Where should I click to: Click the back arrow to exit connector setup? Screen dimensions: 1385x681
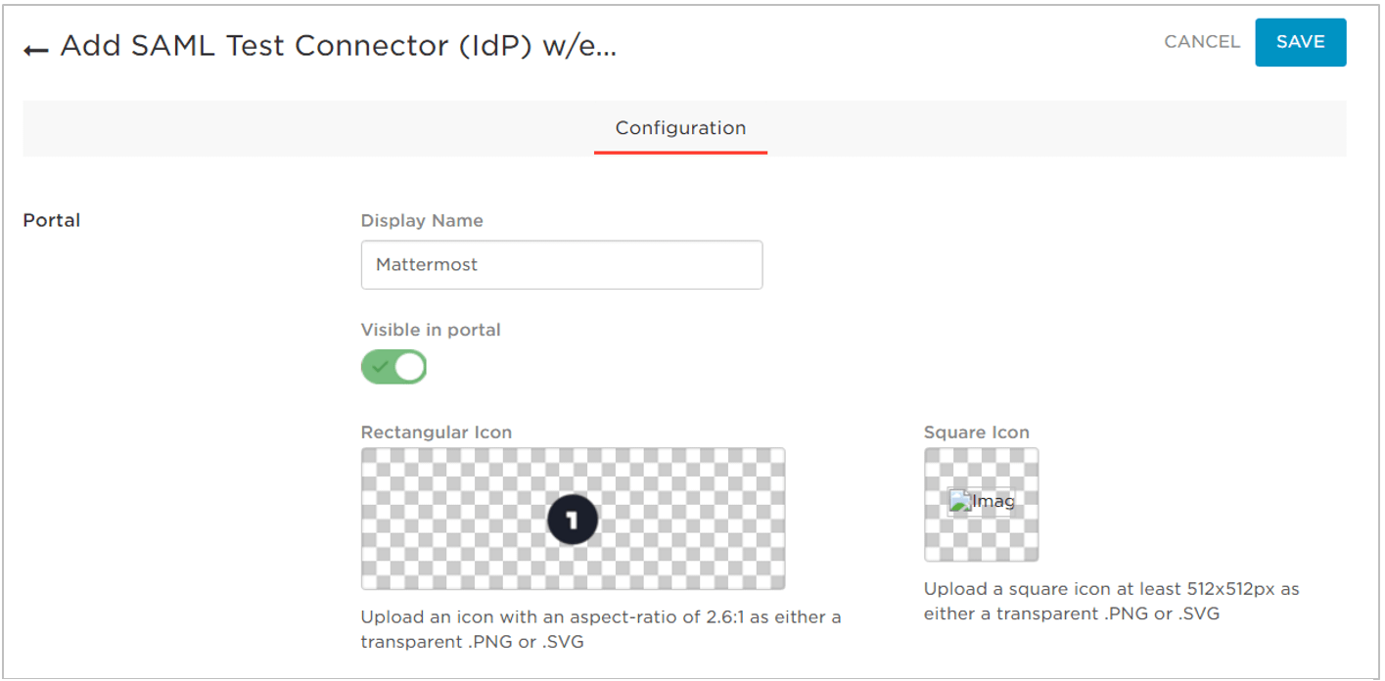pyautogui.click(x=34, y=46)
